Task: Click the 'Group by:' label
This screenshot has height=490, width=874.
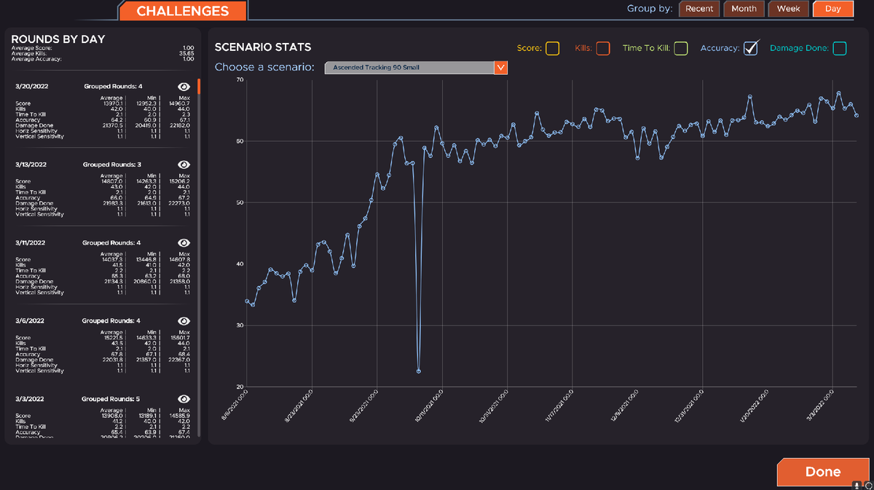Action: (x=650, y=9)
